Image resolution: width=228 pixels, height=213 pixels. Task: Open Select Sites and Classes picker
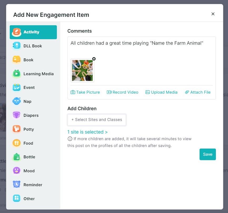97,120
